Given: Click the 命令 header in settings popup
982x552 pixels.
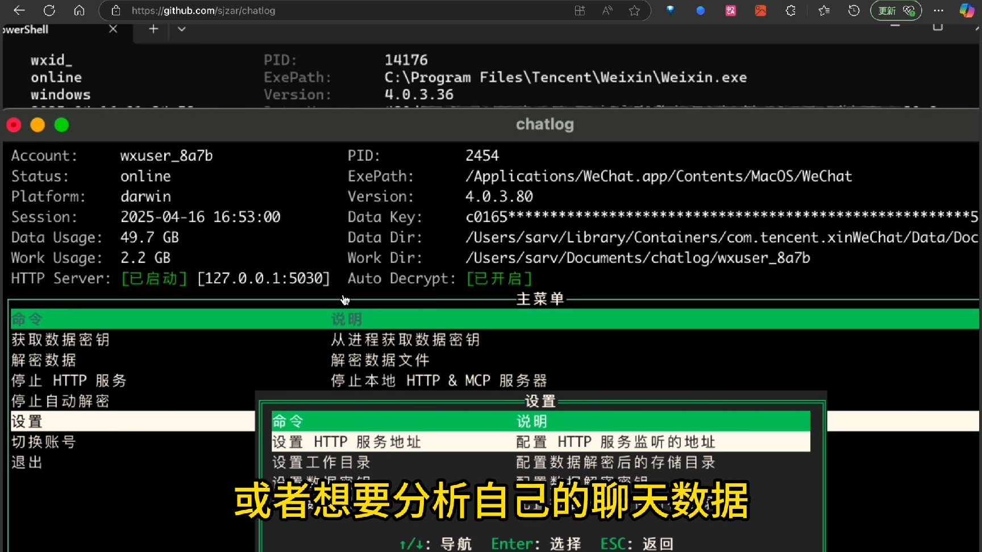Looking at the screenshot, I should (288, 421).
